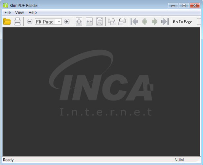Click the printer icon to print
Viewport: 203px width, 165px height.
pos(18,21)
